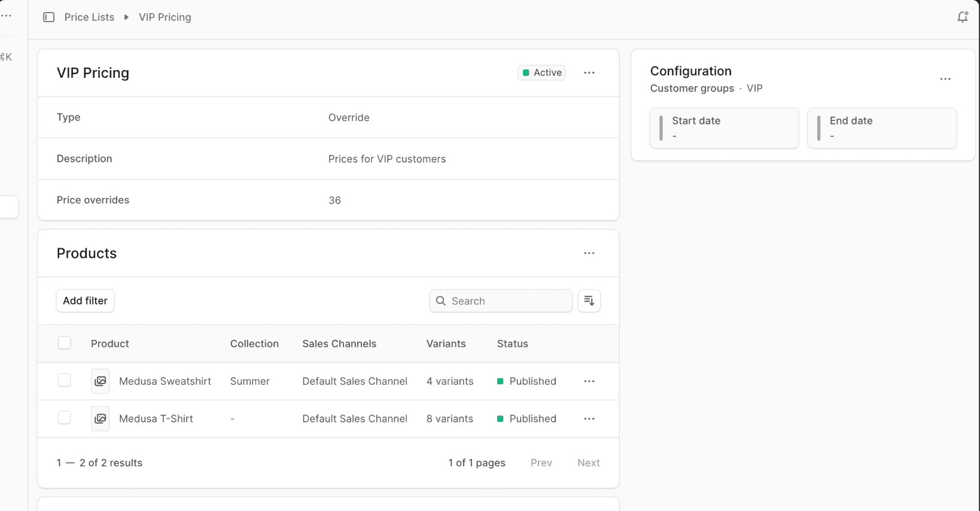980x511 pixels.
Task: Check the Medusa T-Shirt row checkbox
Action: 65,418
